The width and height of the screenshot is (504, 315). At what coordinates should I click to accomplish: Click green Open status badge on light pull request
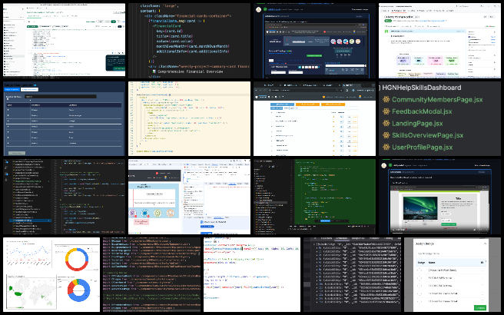[387, 21]
